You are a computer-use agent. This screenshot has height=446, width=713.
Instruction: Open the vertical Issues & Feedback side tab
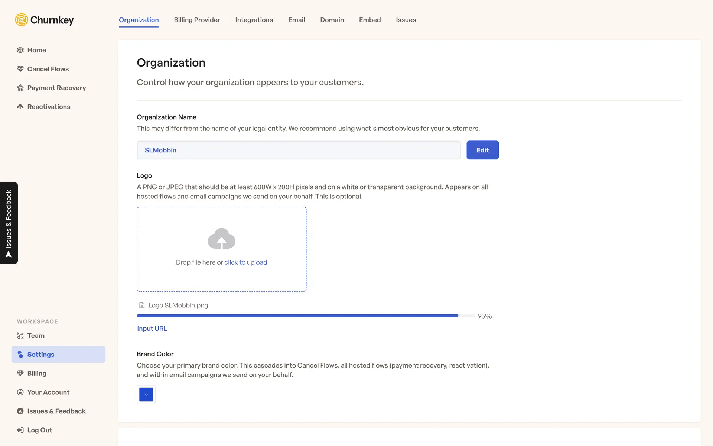click(x=9, y=223)
